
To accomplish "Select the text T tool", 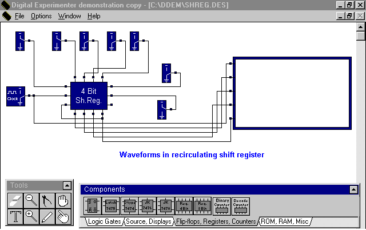I will (16, 216).
